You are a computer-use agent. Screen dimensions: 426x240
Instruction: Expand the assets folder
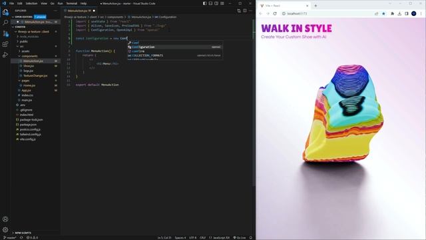pos(25,51)
